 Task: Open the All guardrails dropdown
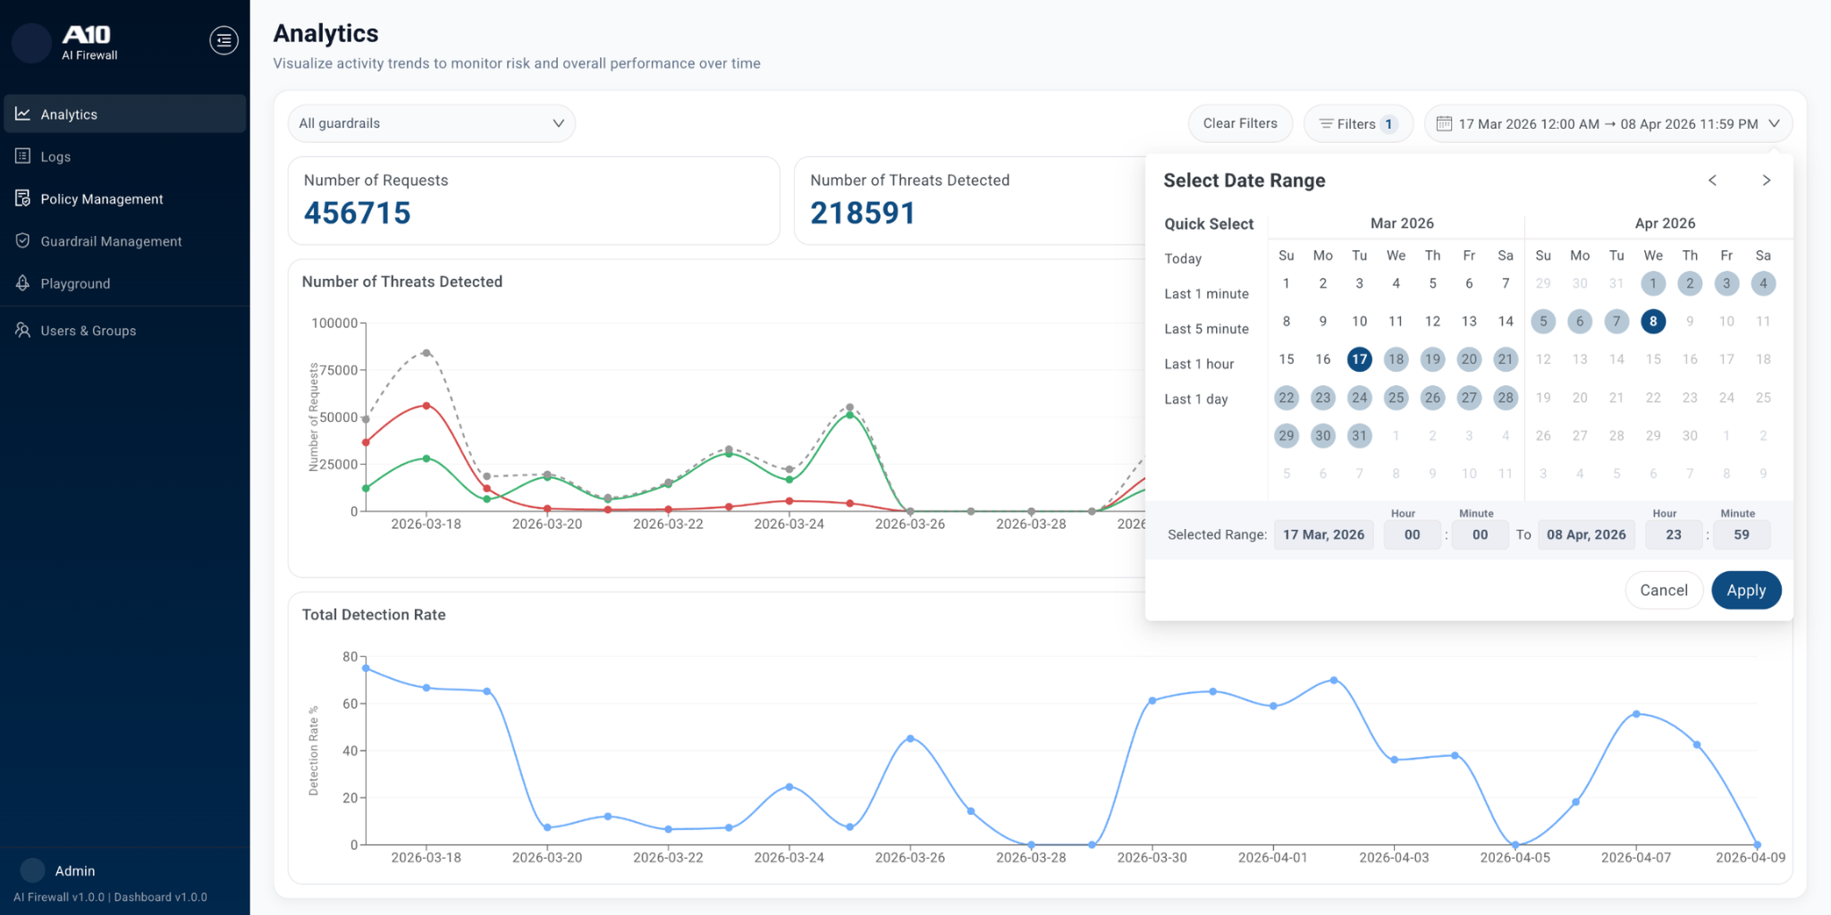click(431, 123)
